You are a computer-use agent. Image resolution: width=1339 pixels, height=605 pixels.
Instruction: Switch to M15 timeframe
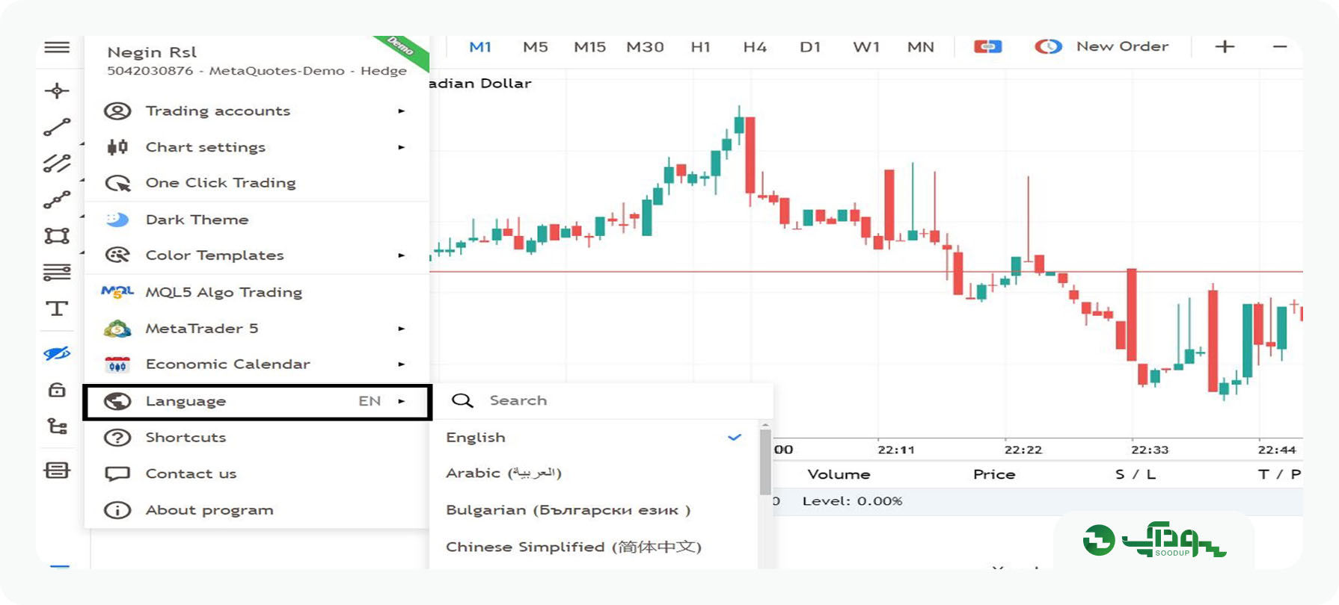point(589,47)
